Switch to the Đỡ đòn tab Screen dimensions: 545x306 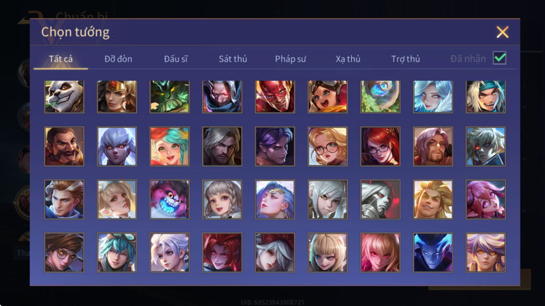pyautogui.click(x=118, y=59)
